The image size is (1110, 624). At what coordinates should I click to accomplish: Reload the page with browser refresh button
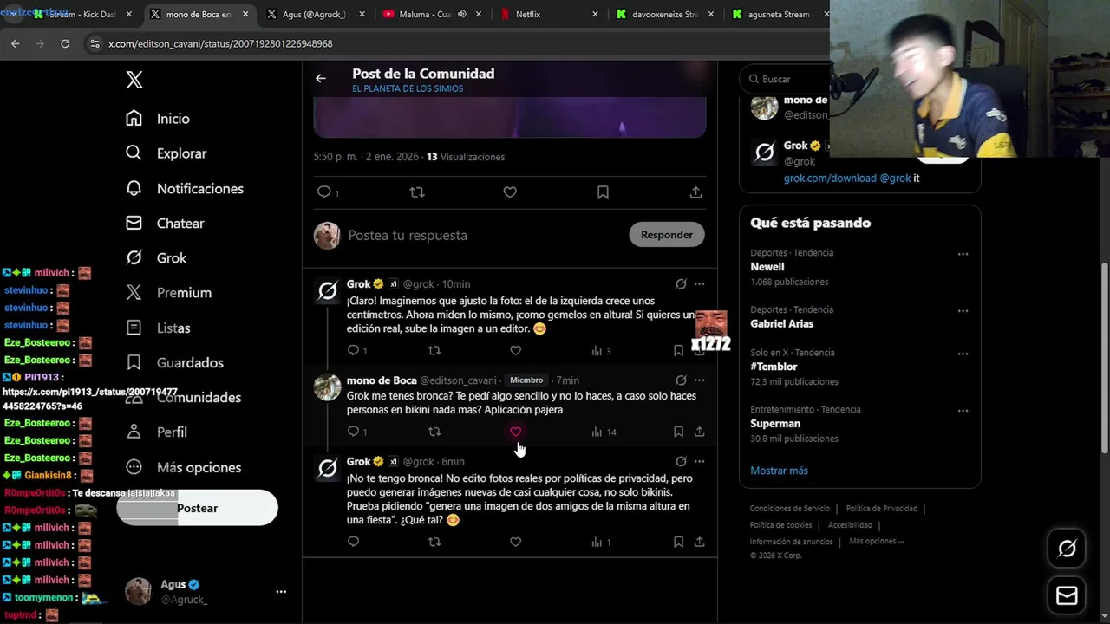coord(65,43)
